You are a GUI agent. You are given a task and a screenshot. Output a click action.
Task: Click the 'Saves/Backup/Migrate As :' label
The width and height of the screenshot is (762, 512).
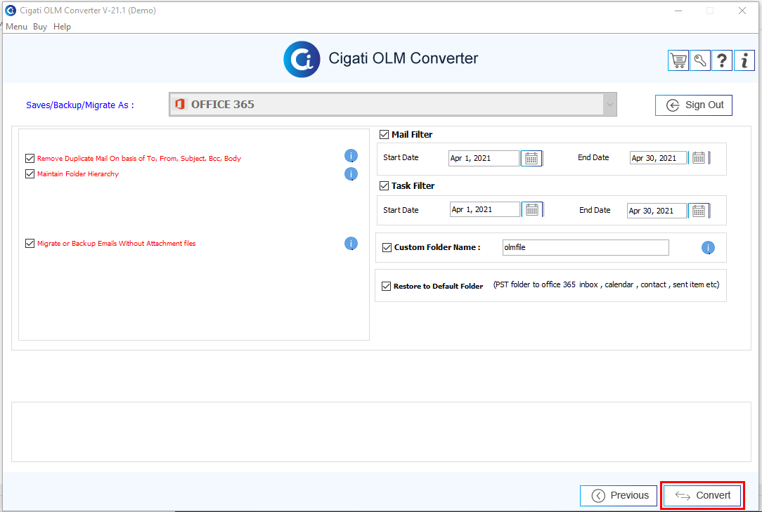(80, 105)
